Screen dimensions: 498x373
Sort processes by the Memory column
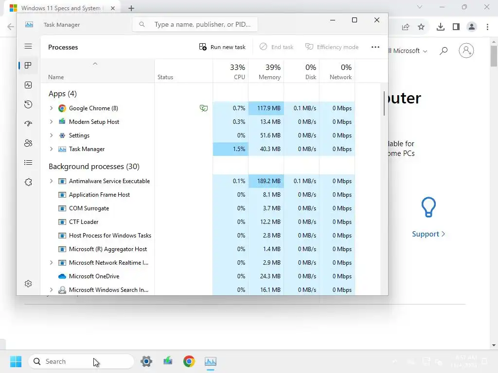click(x=266, y=71)
